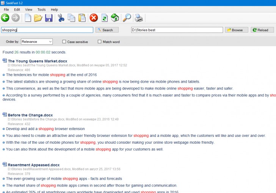The height and width of the screenshot is (193, 276).
Task: Copy using the two-pages icon
Action: pyautogui.click(x=71, y=18)
